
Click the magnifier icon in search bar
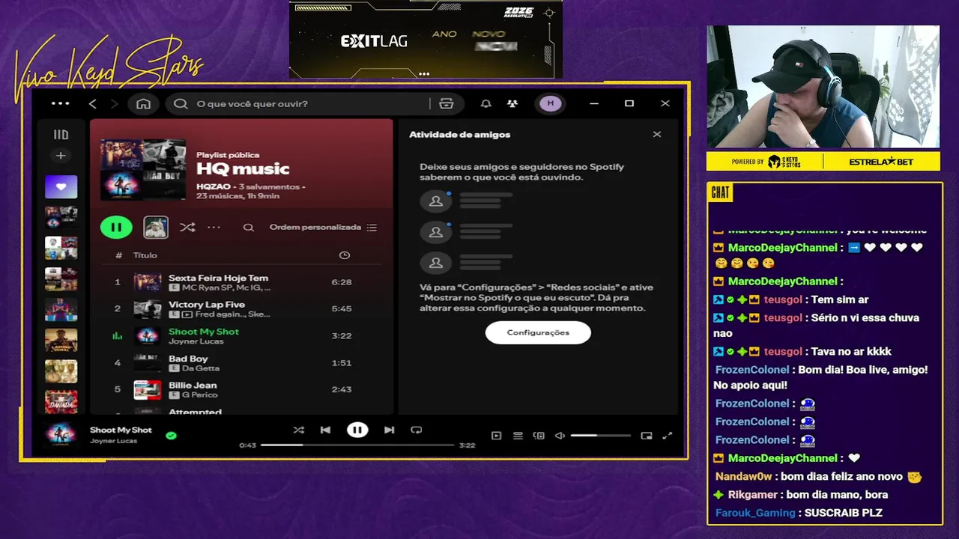click(x=181, y=103)
